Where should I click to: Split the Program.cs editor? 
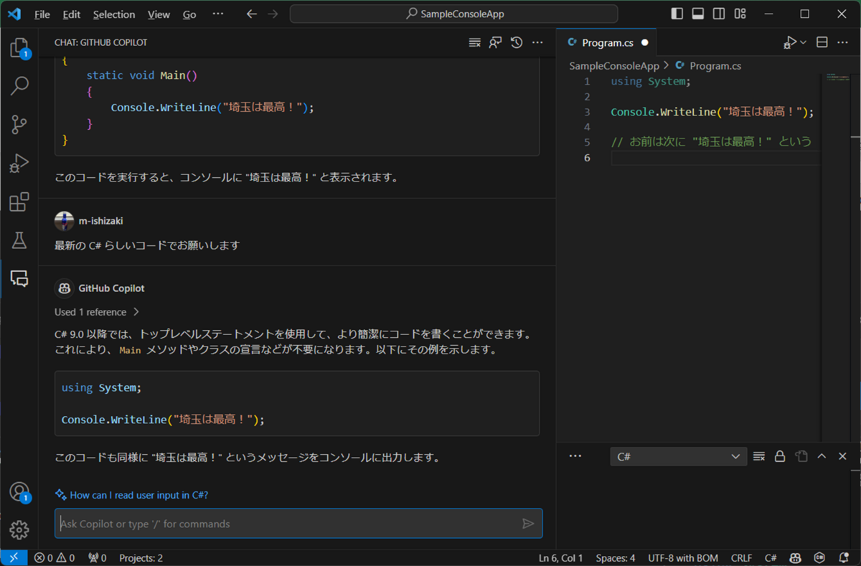pyautogui.click(x=822, y=42)
